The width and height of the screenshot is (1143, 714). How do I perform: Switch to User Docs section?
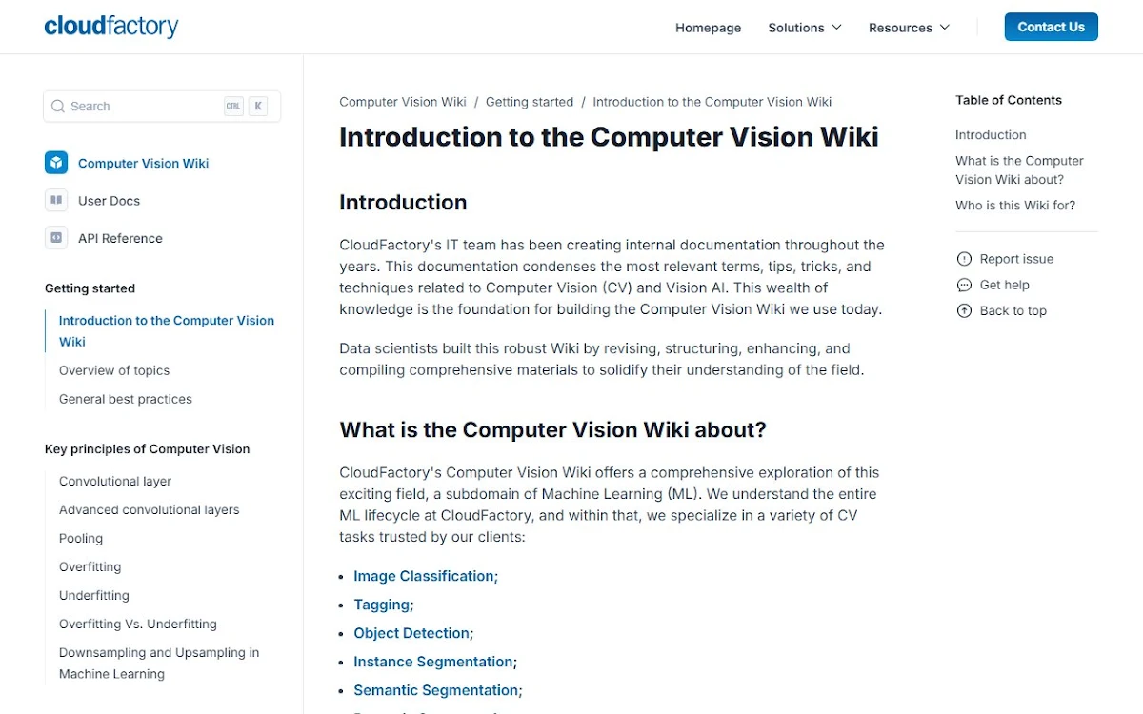tap(109, 201)
